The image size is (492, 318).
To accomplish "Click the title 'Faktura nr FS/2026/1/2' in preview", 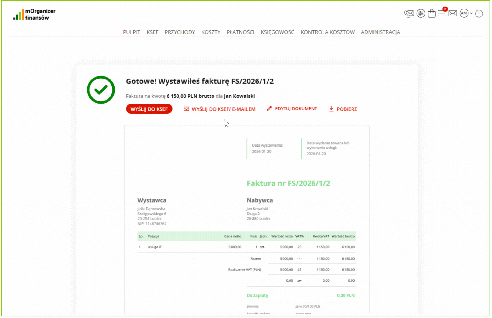I will coord(288,183).
